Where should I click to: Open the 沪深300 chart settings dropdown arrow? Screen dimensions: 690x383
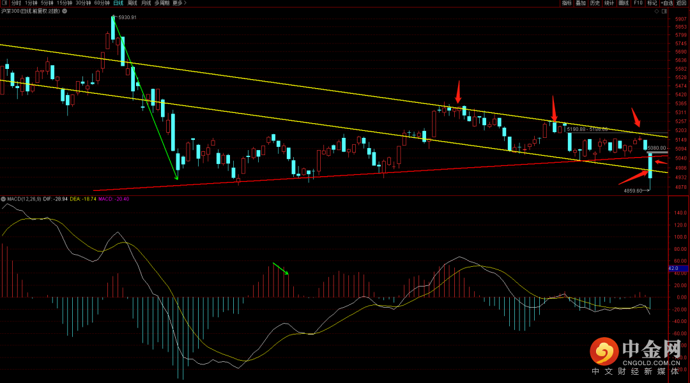point(65,11)
